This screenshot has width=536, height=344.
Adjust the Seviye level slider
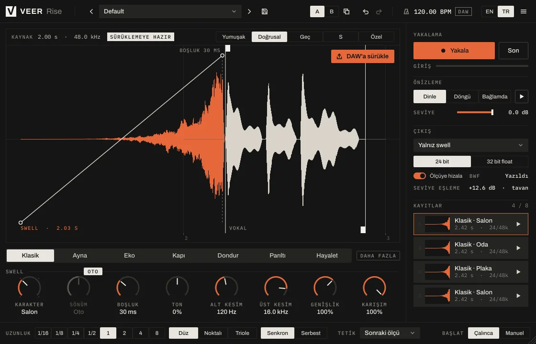[475, 112]
